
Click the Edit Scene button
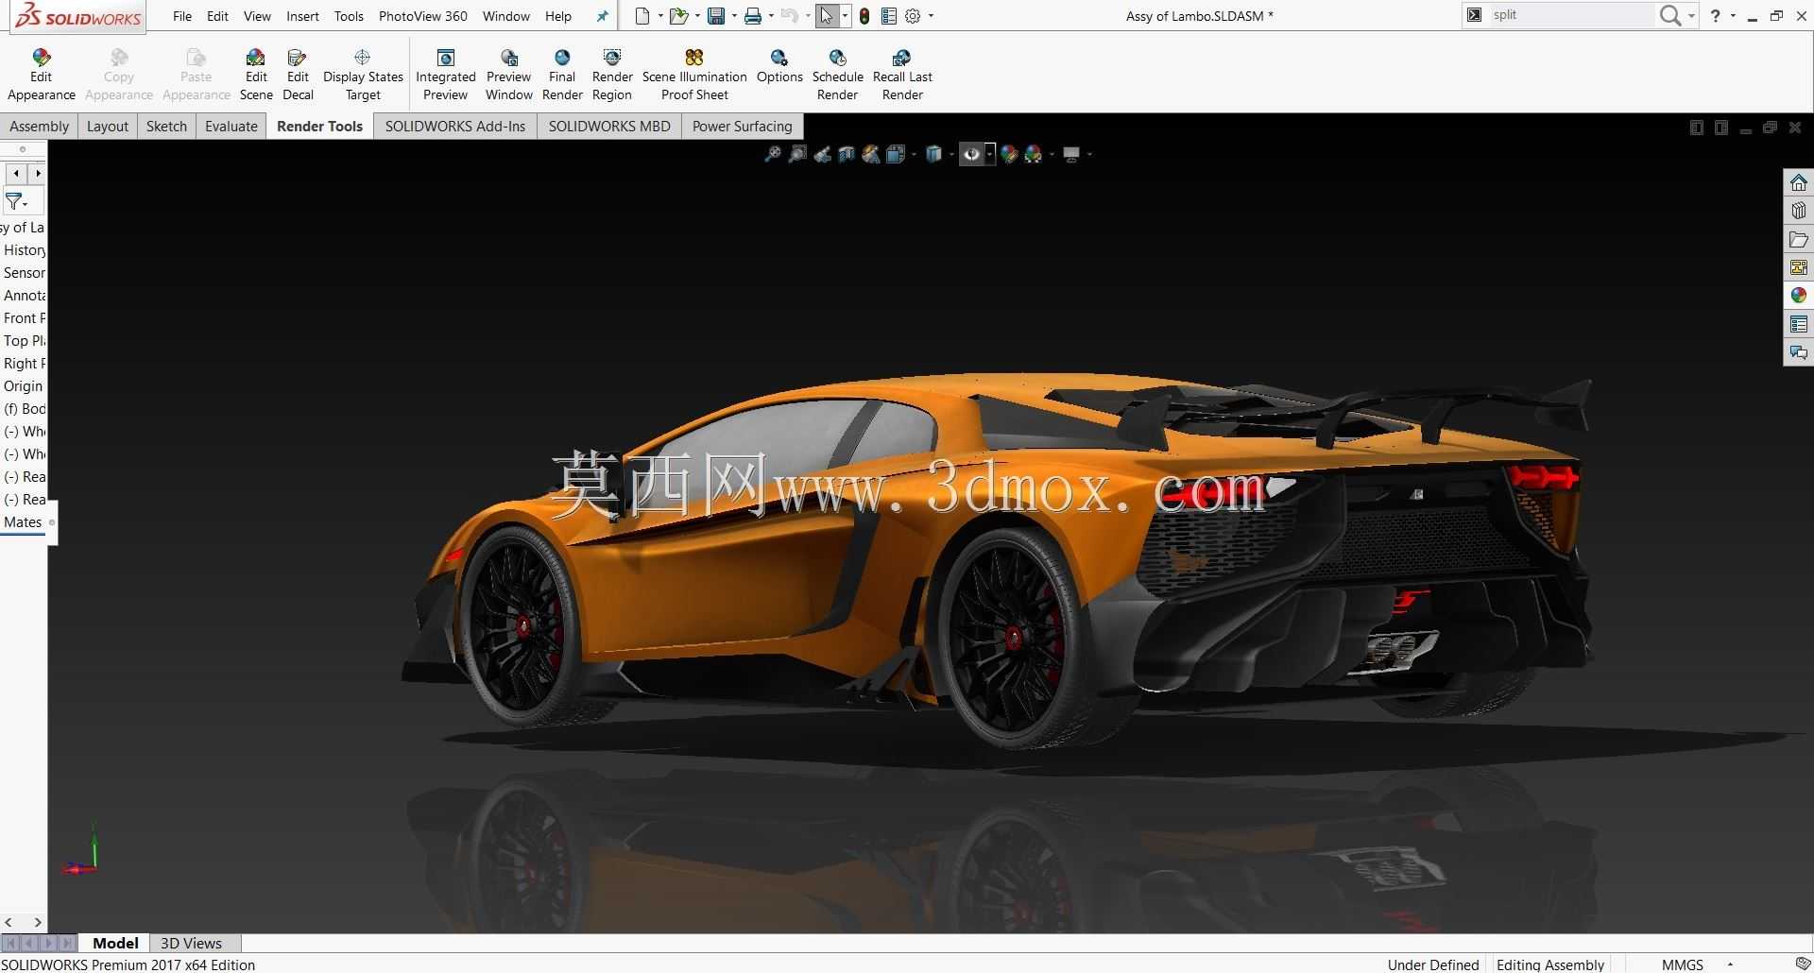point(256,75)
